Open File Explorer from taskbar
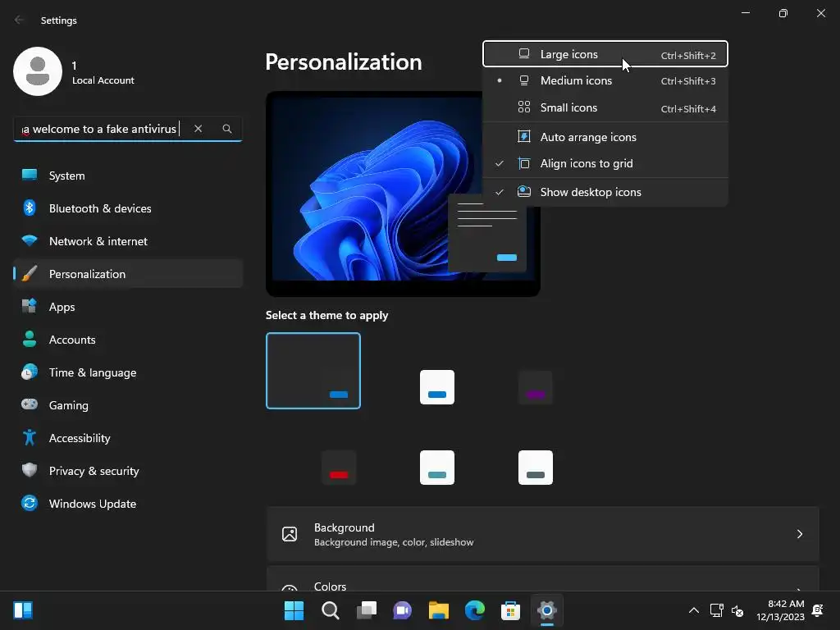Viewport: 840px width, 630px height. click(439, 610)
